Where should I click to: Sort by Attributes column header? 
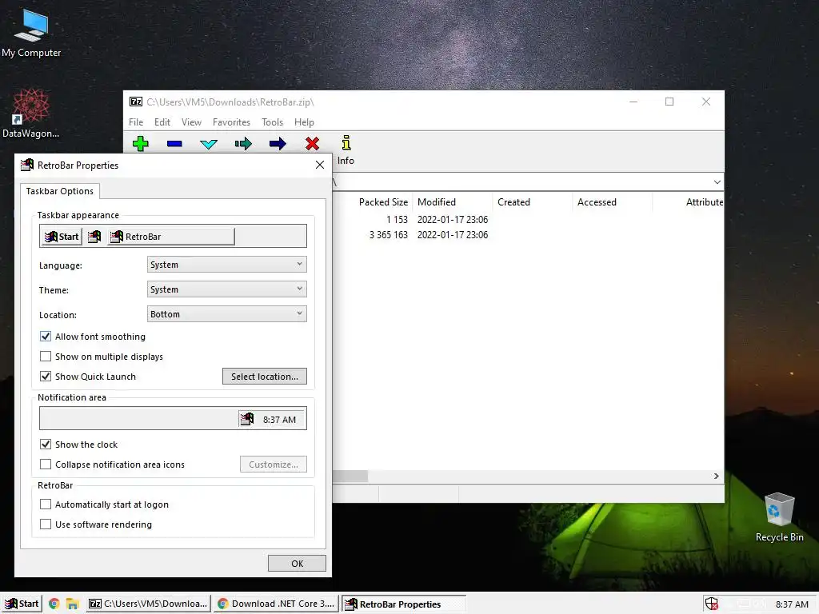tap(689, 202)
